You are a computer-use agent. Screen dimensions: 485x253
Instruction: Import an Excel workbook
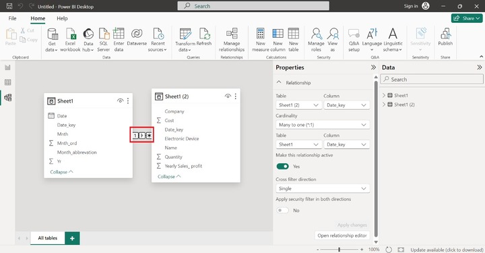pyautogui.click(x=70, y=40)
